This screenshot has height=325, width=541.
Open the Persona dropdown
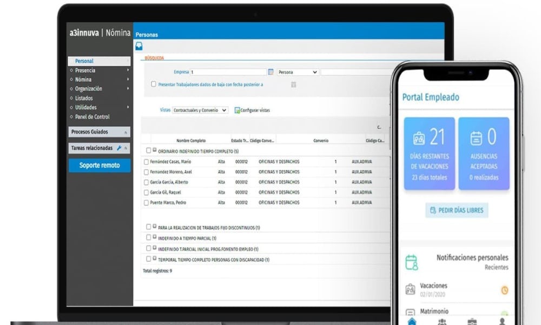pos(298,72)
